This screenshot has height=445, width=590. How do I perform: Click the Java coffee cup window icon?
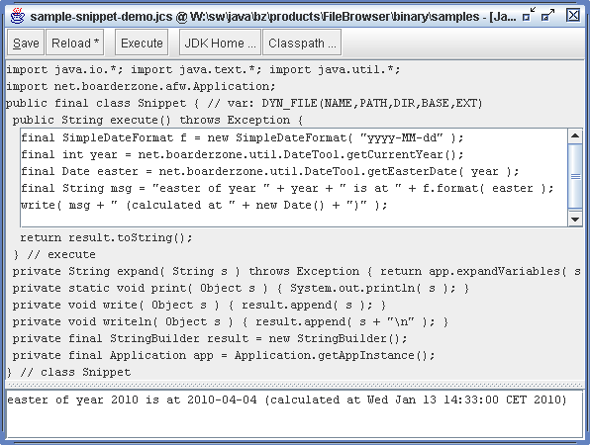17,16
